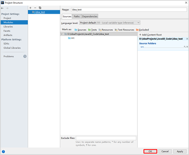Switch to the Paths tab

(76, 16)
